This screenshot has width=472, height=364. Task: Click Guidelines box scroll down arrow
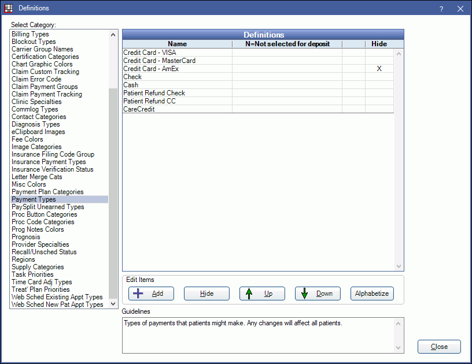(398, 348)
